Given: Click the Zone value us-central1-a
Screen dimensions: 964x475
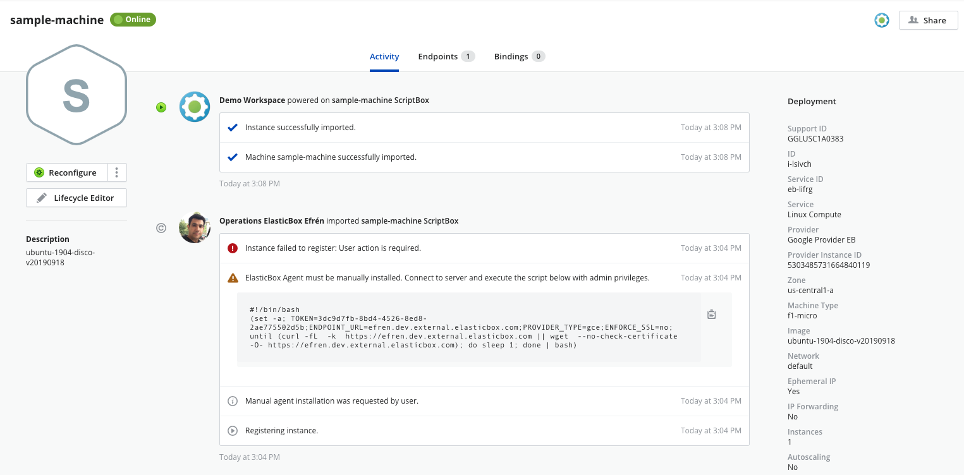Looking at the screenshot, I should point(811,291).
